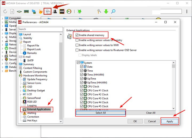Expand the Desktop Gadget tree node

(x=21, y=91)
